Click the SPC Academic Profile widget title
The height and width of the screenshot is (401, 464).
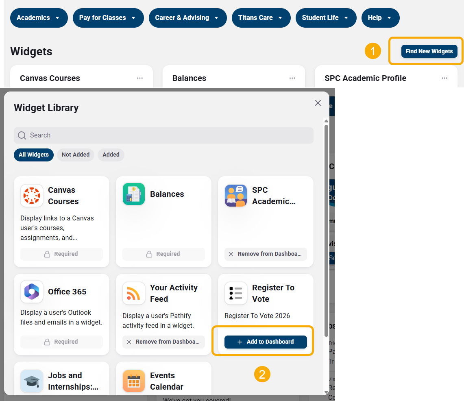point(366,78)
